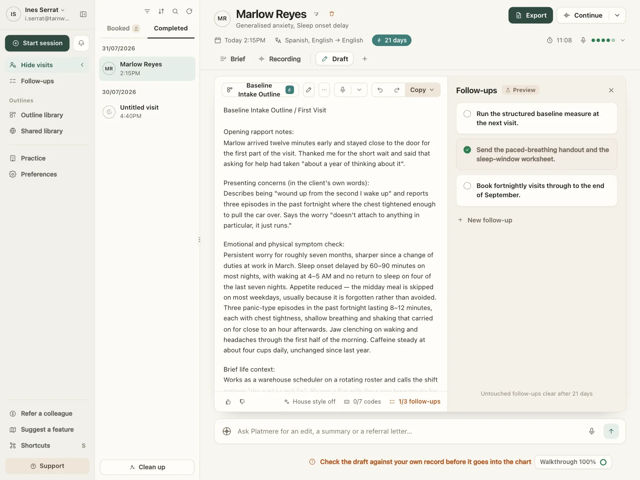Close the Follow-ups panel
Viewport: 640px width, 480px height.
(611, 90)
